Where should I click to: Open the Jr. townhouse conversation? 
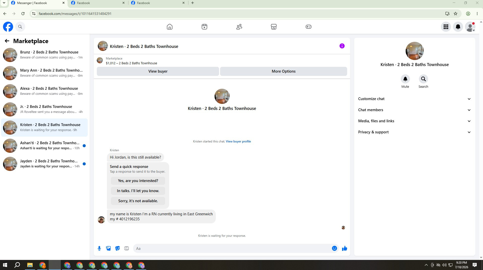pyautogui.click(x=44, y=109)
